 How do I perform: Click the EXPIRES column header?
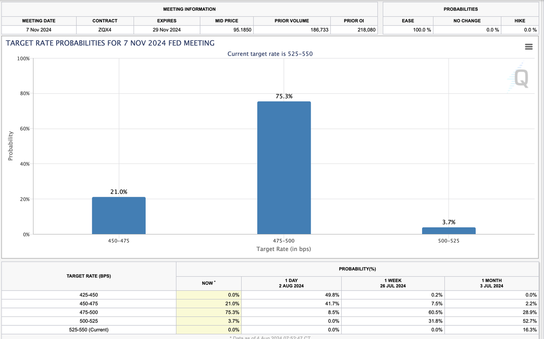tap(167, 21)
